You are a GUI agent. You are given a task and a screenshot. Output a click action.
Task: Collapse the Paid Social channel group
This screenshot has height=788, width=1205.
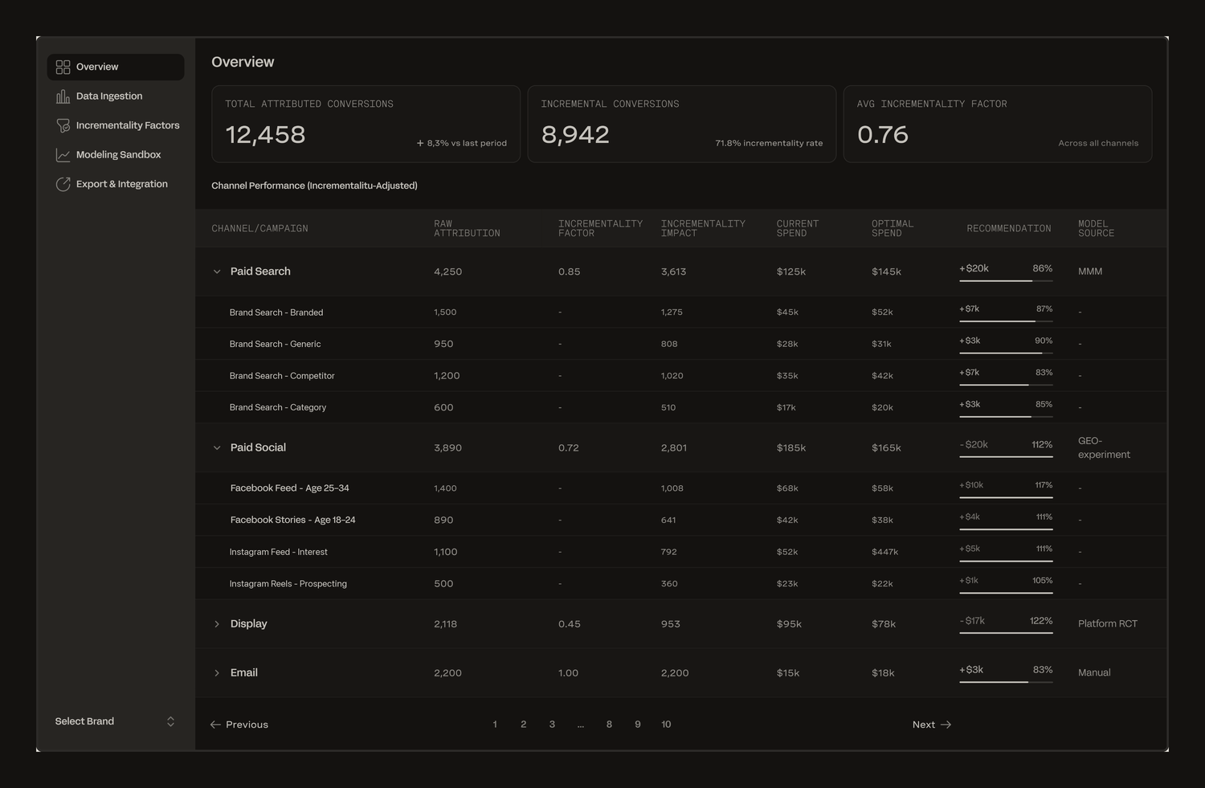[217, 447]
